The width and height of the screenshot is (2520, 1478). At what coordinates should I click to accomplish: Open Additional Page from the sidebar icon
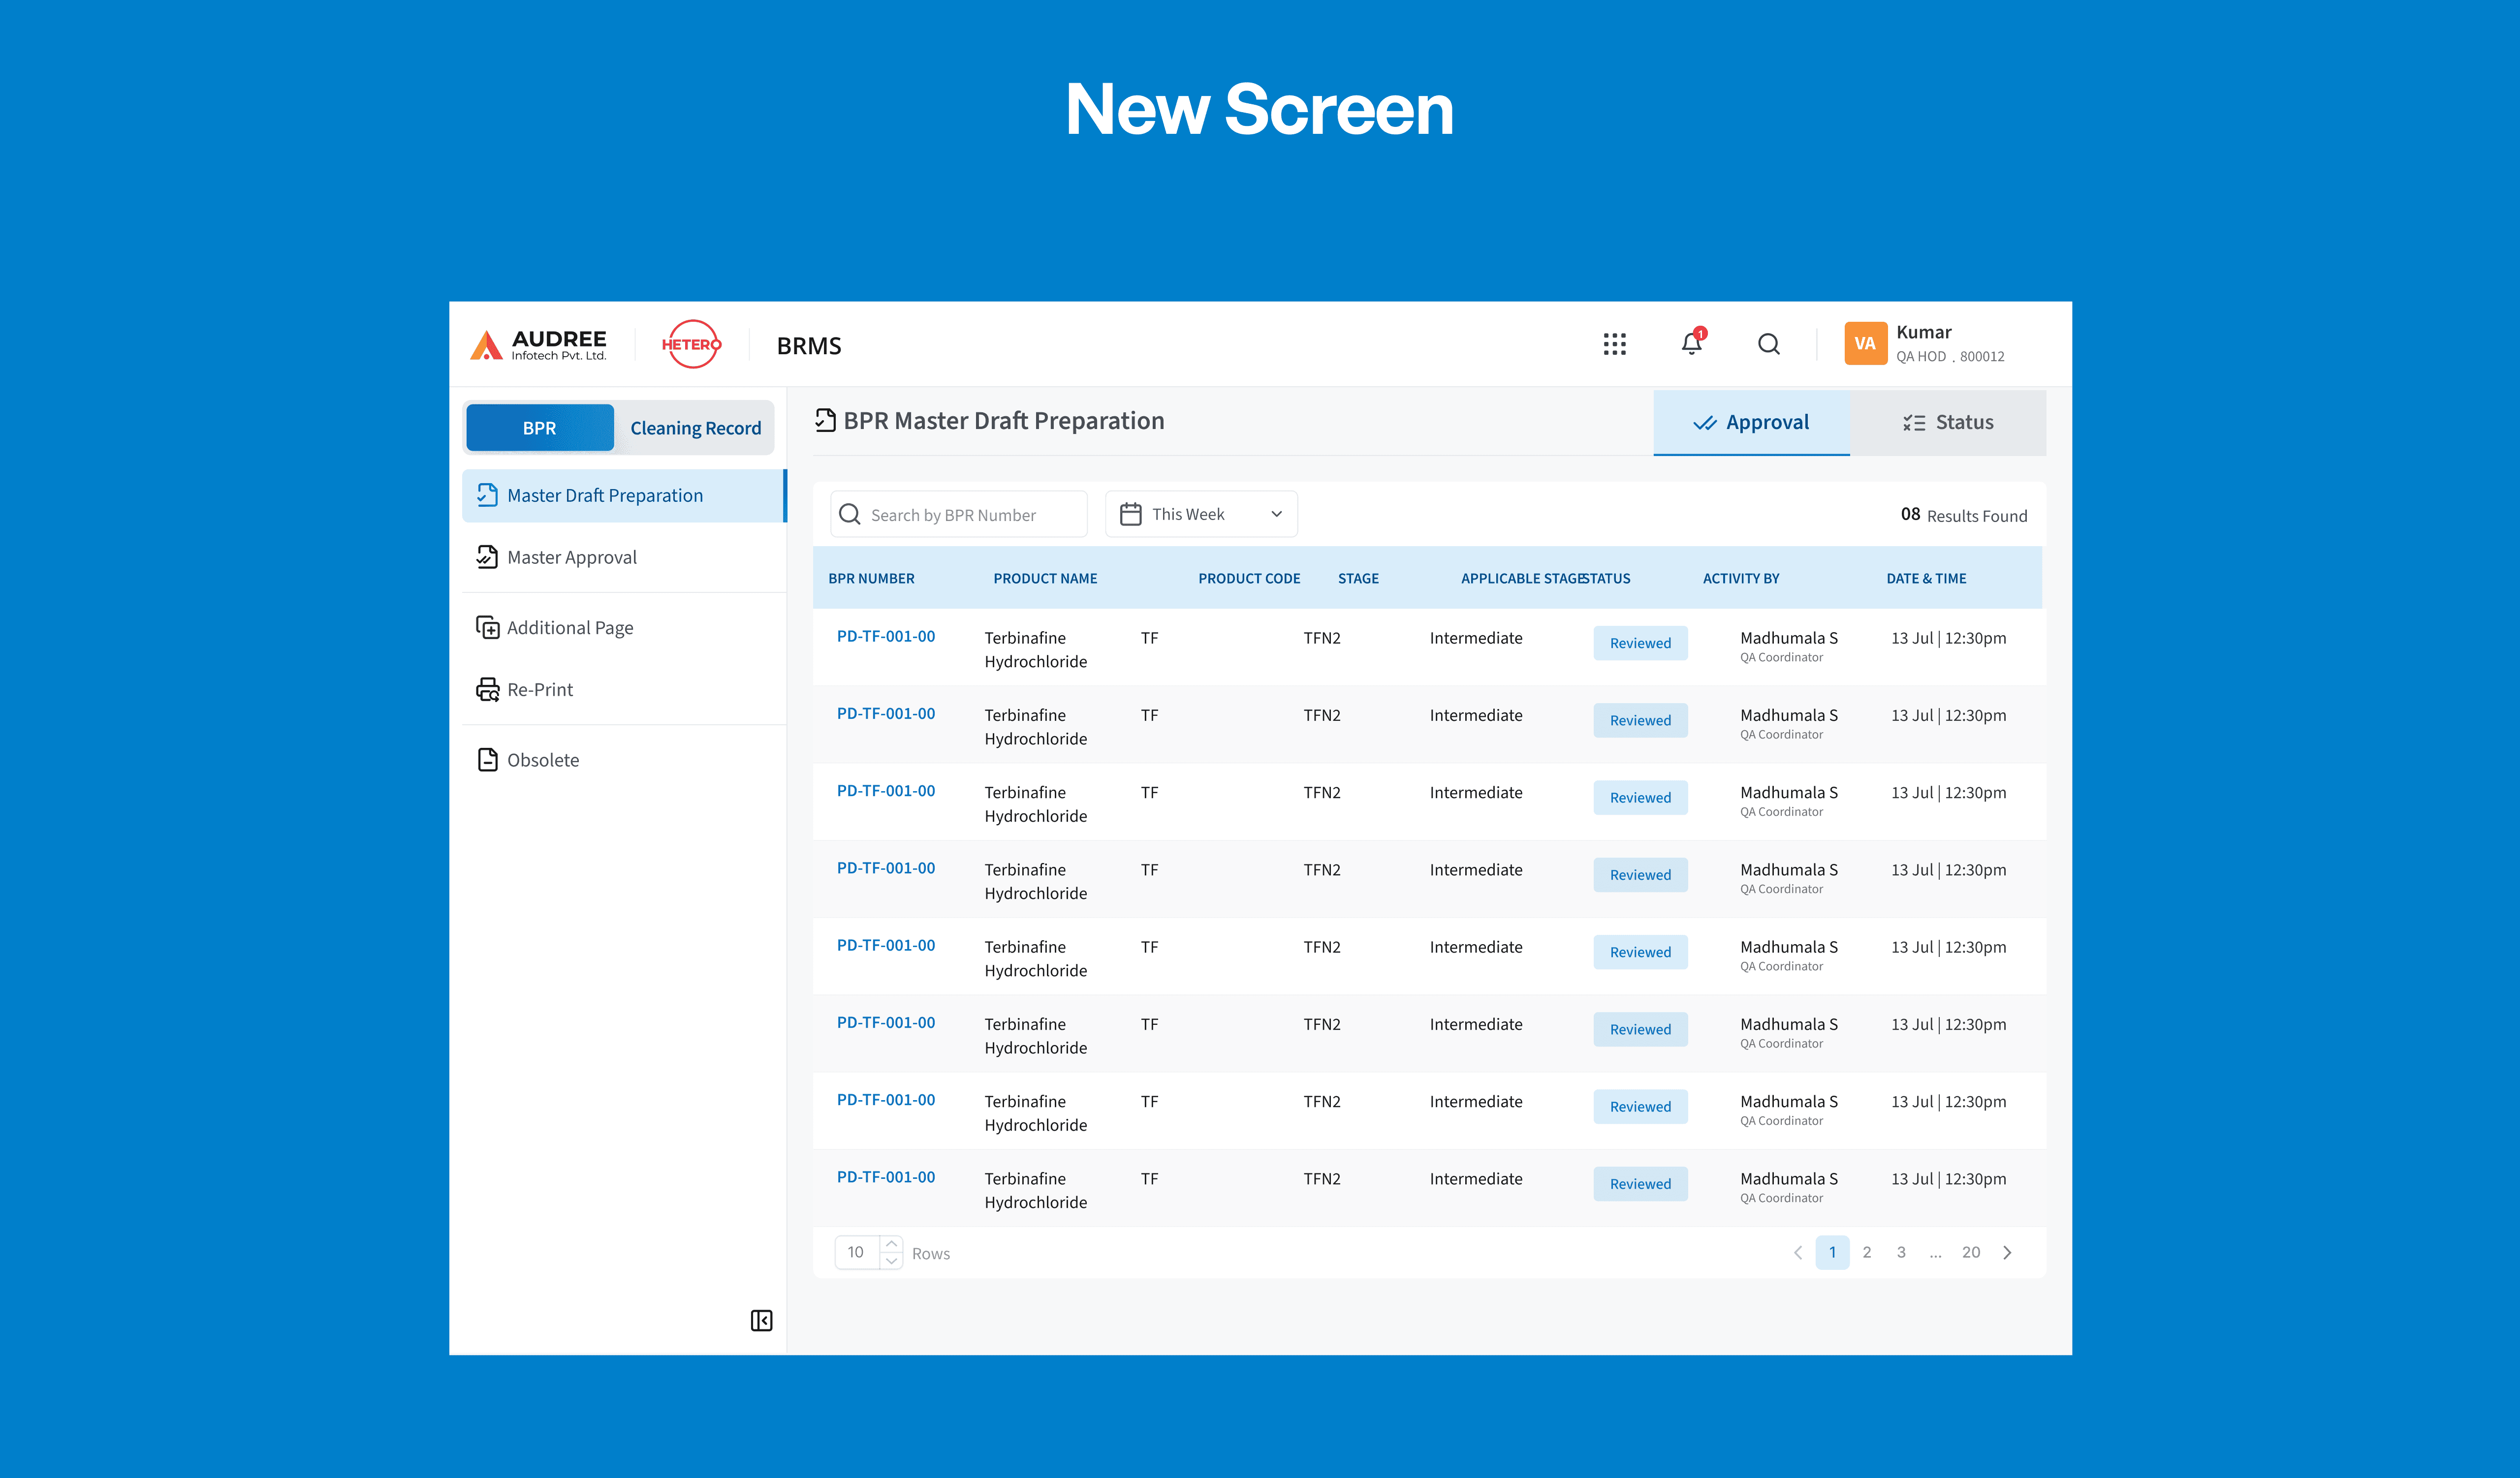[488, 627]
